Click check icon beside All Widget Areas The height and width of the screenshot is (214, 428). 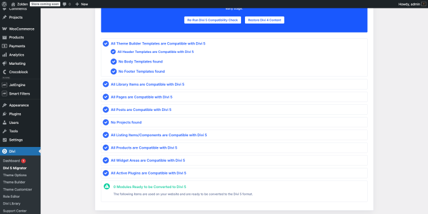click(x=106, y=160)
